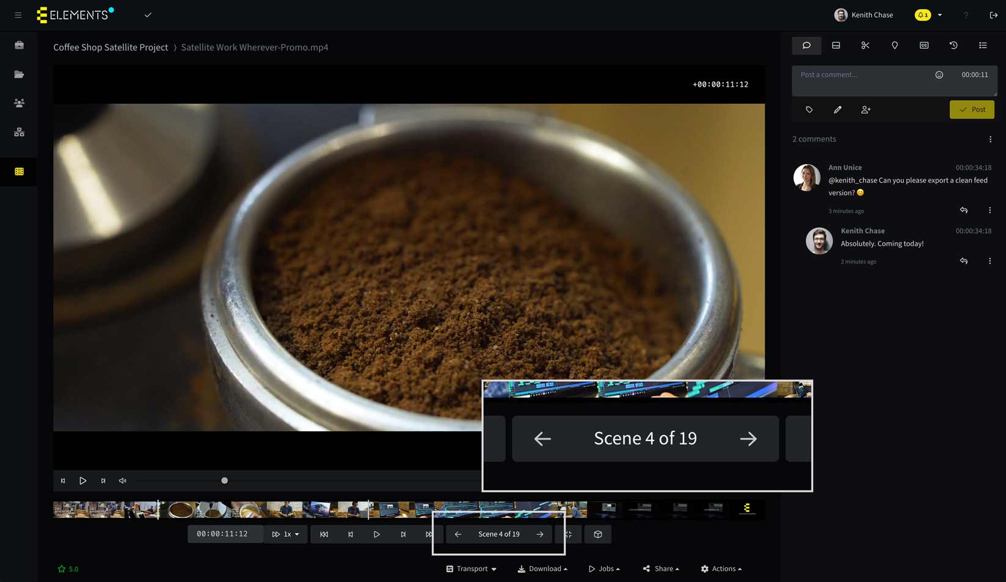This screenshot has width=1006, height=582.
Task: Open the users panel in the sidebar
Action: coord(18,102)
